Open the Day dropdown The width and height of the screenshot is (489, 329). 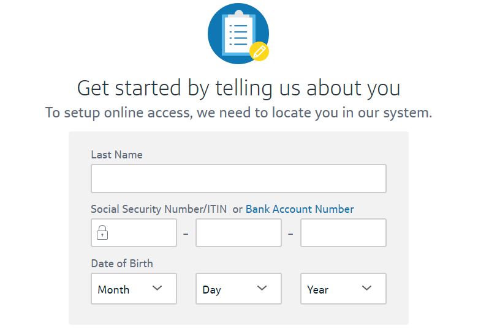click(x=238, y=289)
